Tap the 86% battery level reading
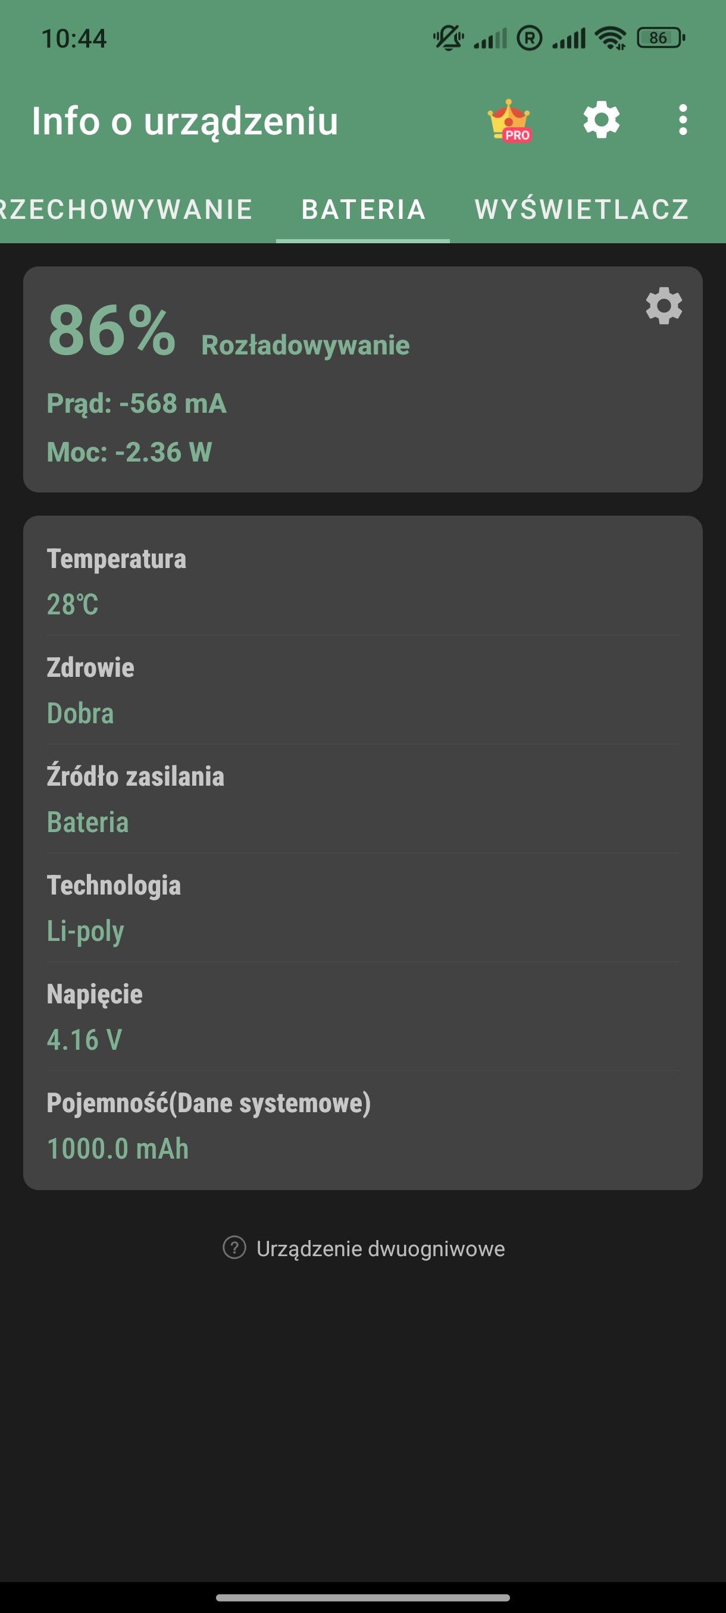This screenshot has height=1613, width=726. pos(111,330)
